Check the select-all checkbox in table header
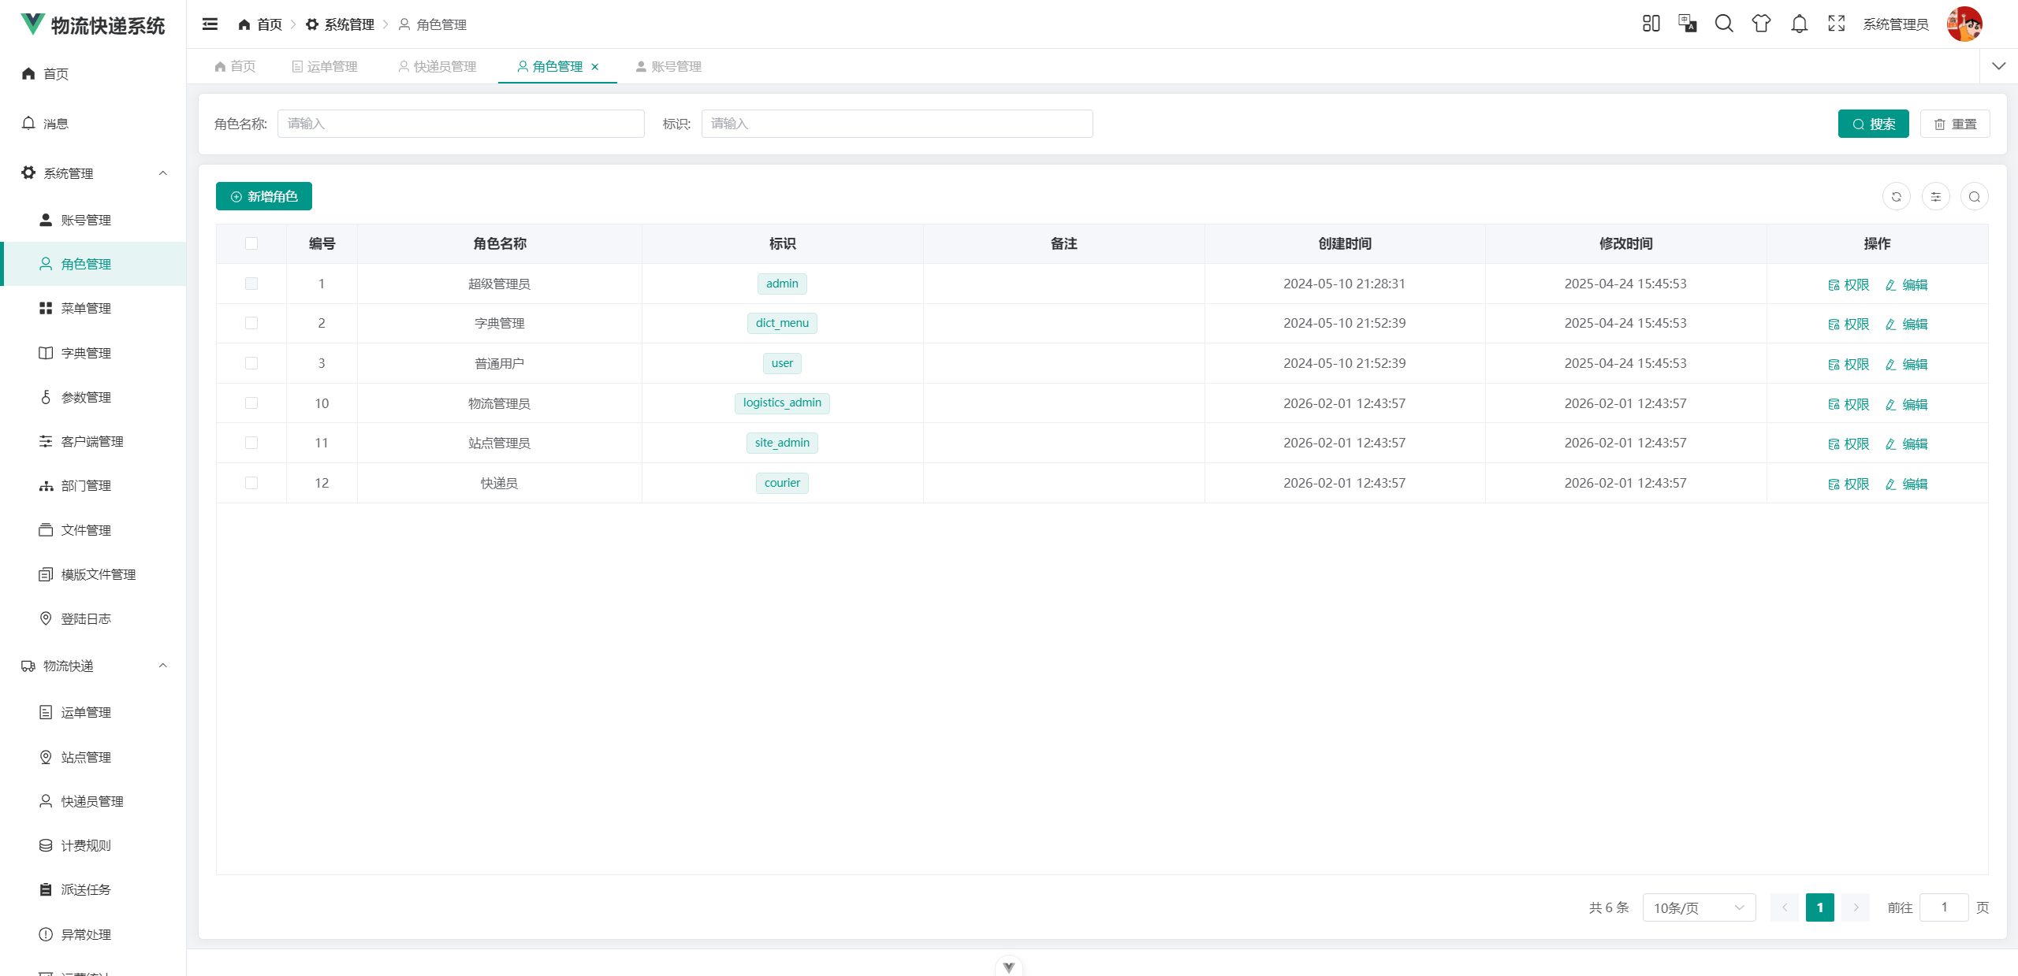 251,243
